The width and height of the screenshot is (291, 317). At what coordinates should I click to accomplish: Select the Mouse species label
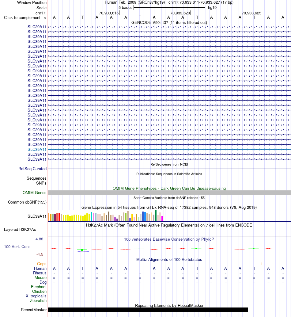click(x=41, y=278)
